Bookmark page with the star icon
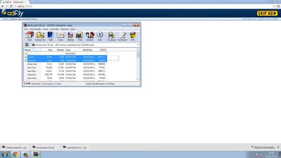 pyautogui.click(x=274, y=6)
